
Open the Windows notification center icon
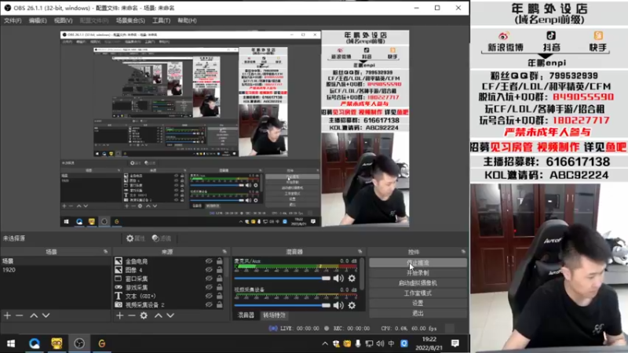(455, 344)
